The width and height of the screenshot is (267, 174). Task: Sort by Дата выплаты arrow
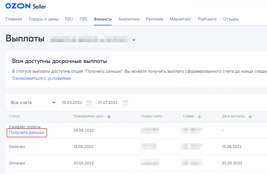click(x=250, y=116)
